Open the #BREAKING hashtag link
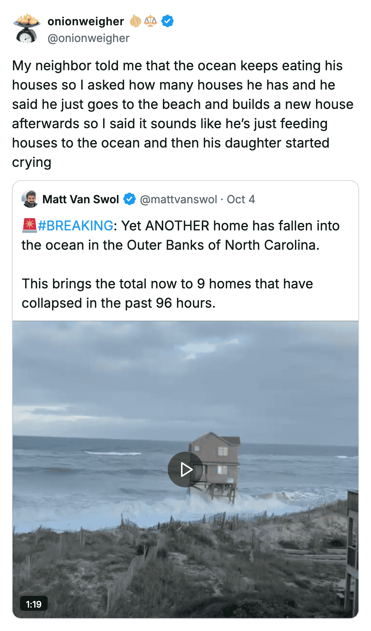 (x=75, y=226)
